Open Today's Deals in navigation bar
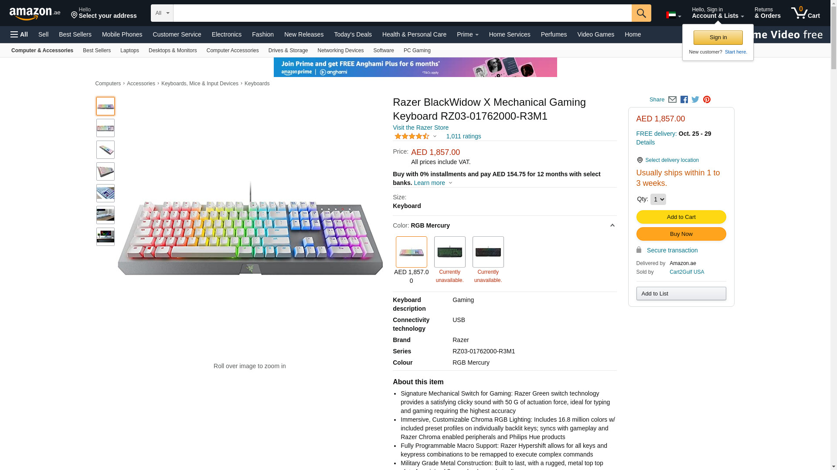The height and width of the screenshot is (470, 837). pos(353,34)
